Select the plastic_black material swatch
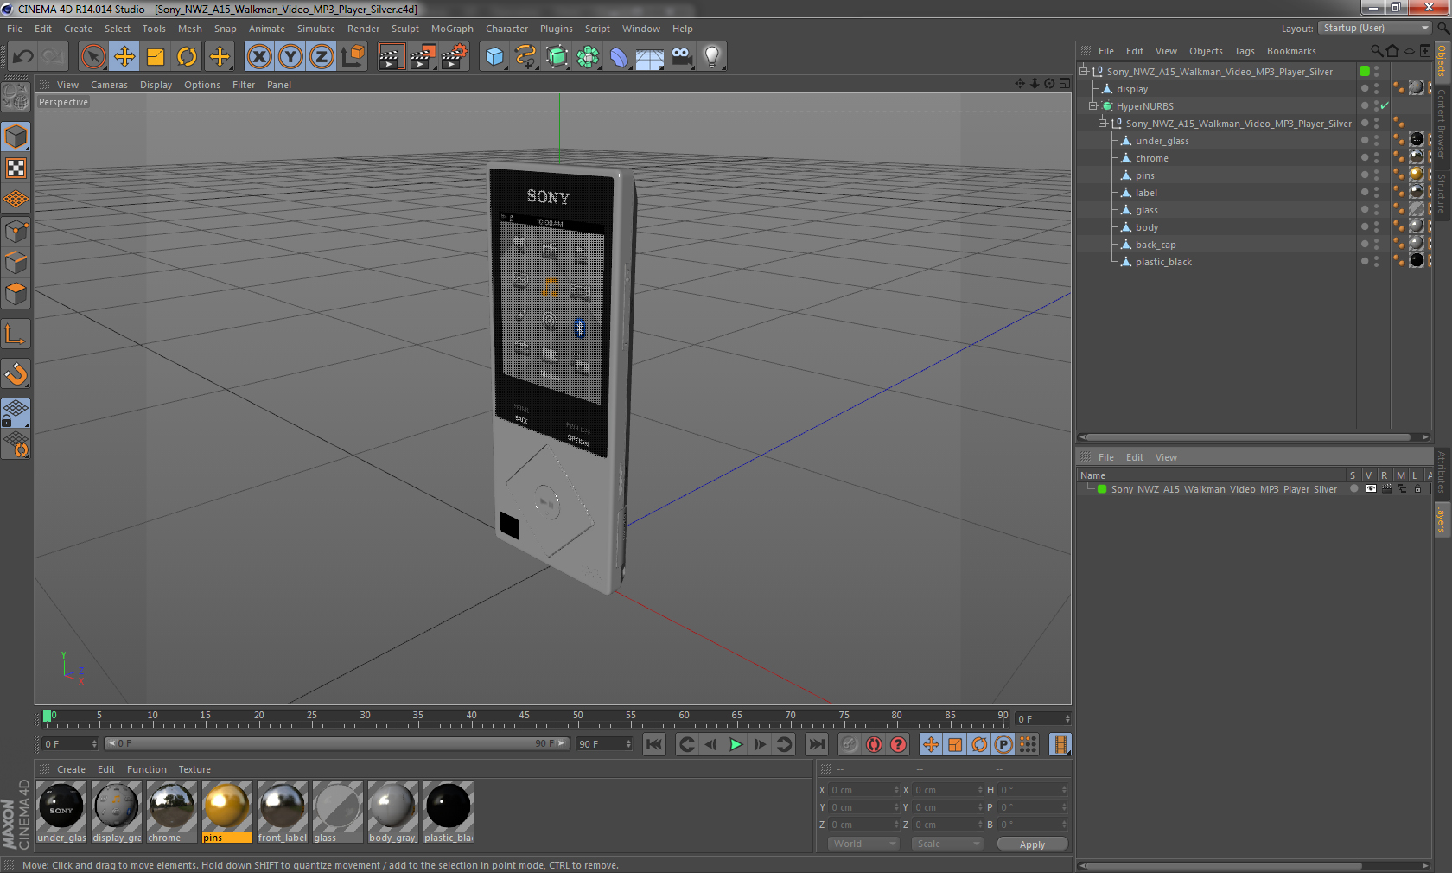The height and width of the screenshot is (873, 1452). tap(448, 812)
